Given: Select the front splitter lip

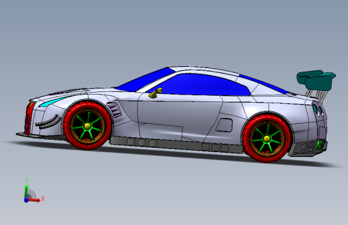Looking at the screenshot, I should coord(40,136).
